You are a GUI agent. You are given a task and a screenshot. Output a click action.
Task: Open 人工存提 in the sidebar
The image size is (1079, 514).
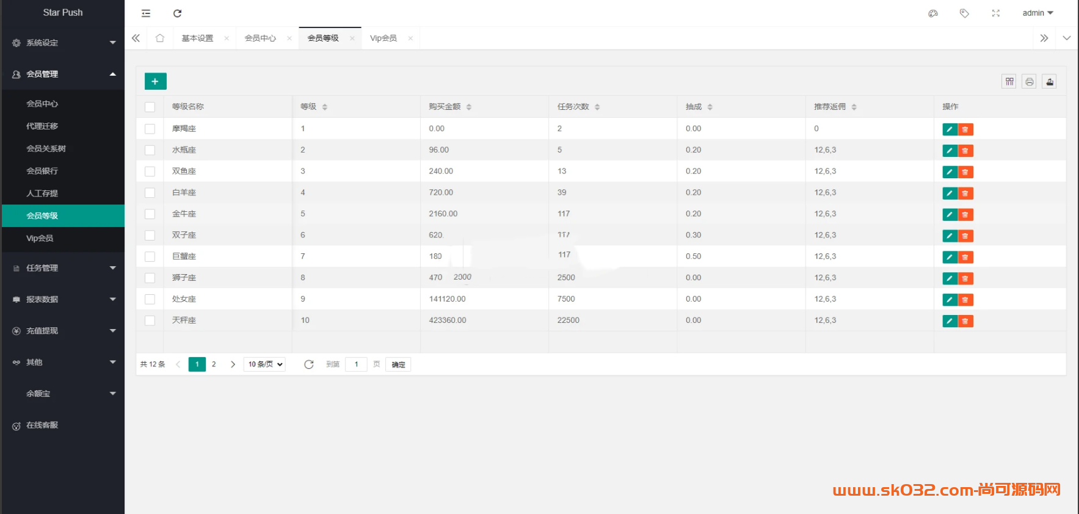pyautogui.click(x=63, y=194)
